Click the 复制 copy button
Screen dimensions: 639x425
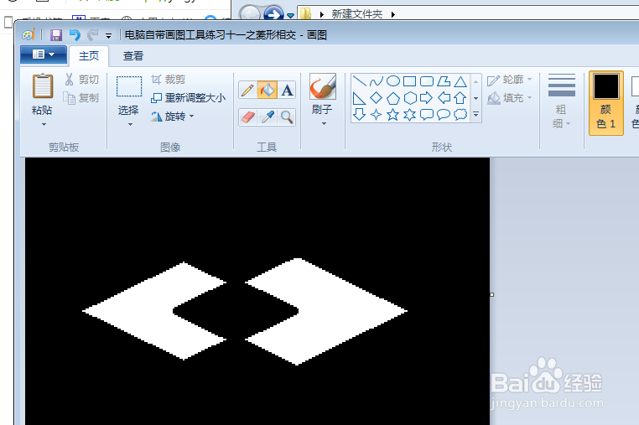[x=81, y=98]
